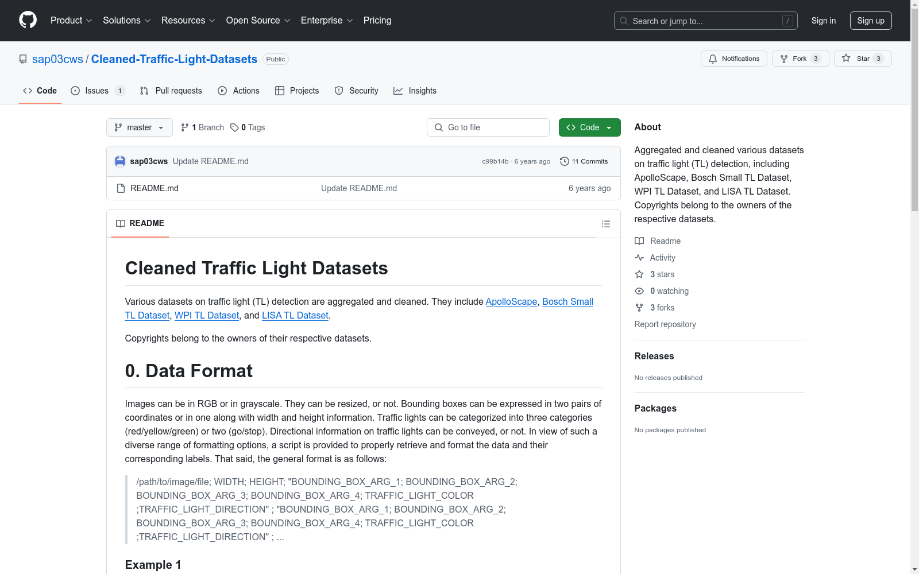View the 3 stars link
This screenshot has height=574, width=919.
coord(655,274)
